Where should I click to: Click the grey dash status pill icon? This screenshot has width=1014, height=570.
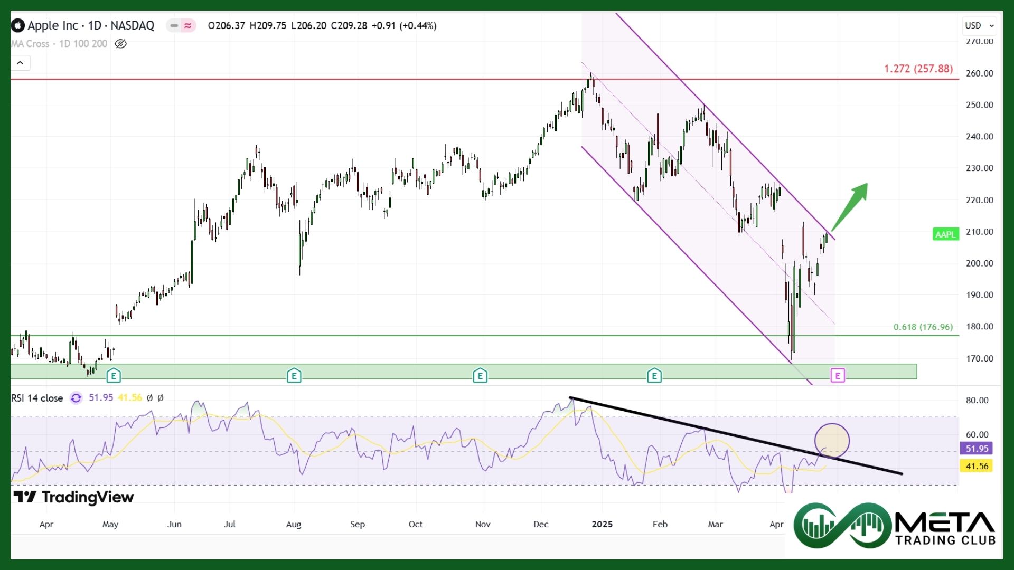tap(174, 25)
